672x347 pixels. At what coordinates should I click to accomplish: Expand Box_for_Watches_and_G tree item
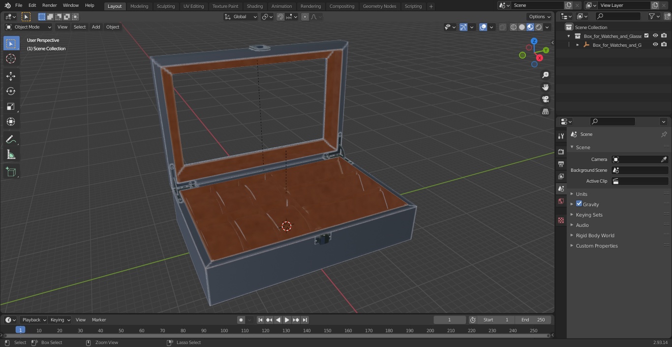click(578, 45)
